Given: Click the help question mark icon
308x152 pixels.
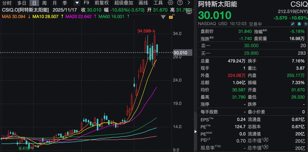Looking at the screenshot, I should click(180, 3).
